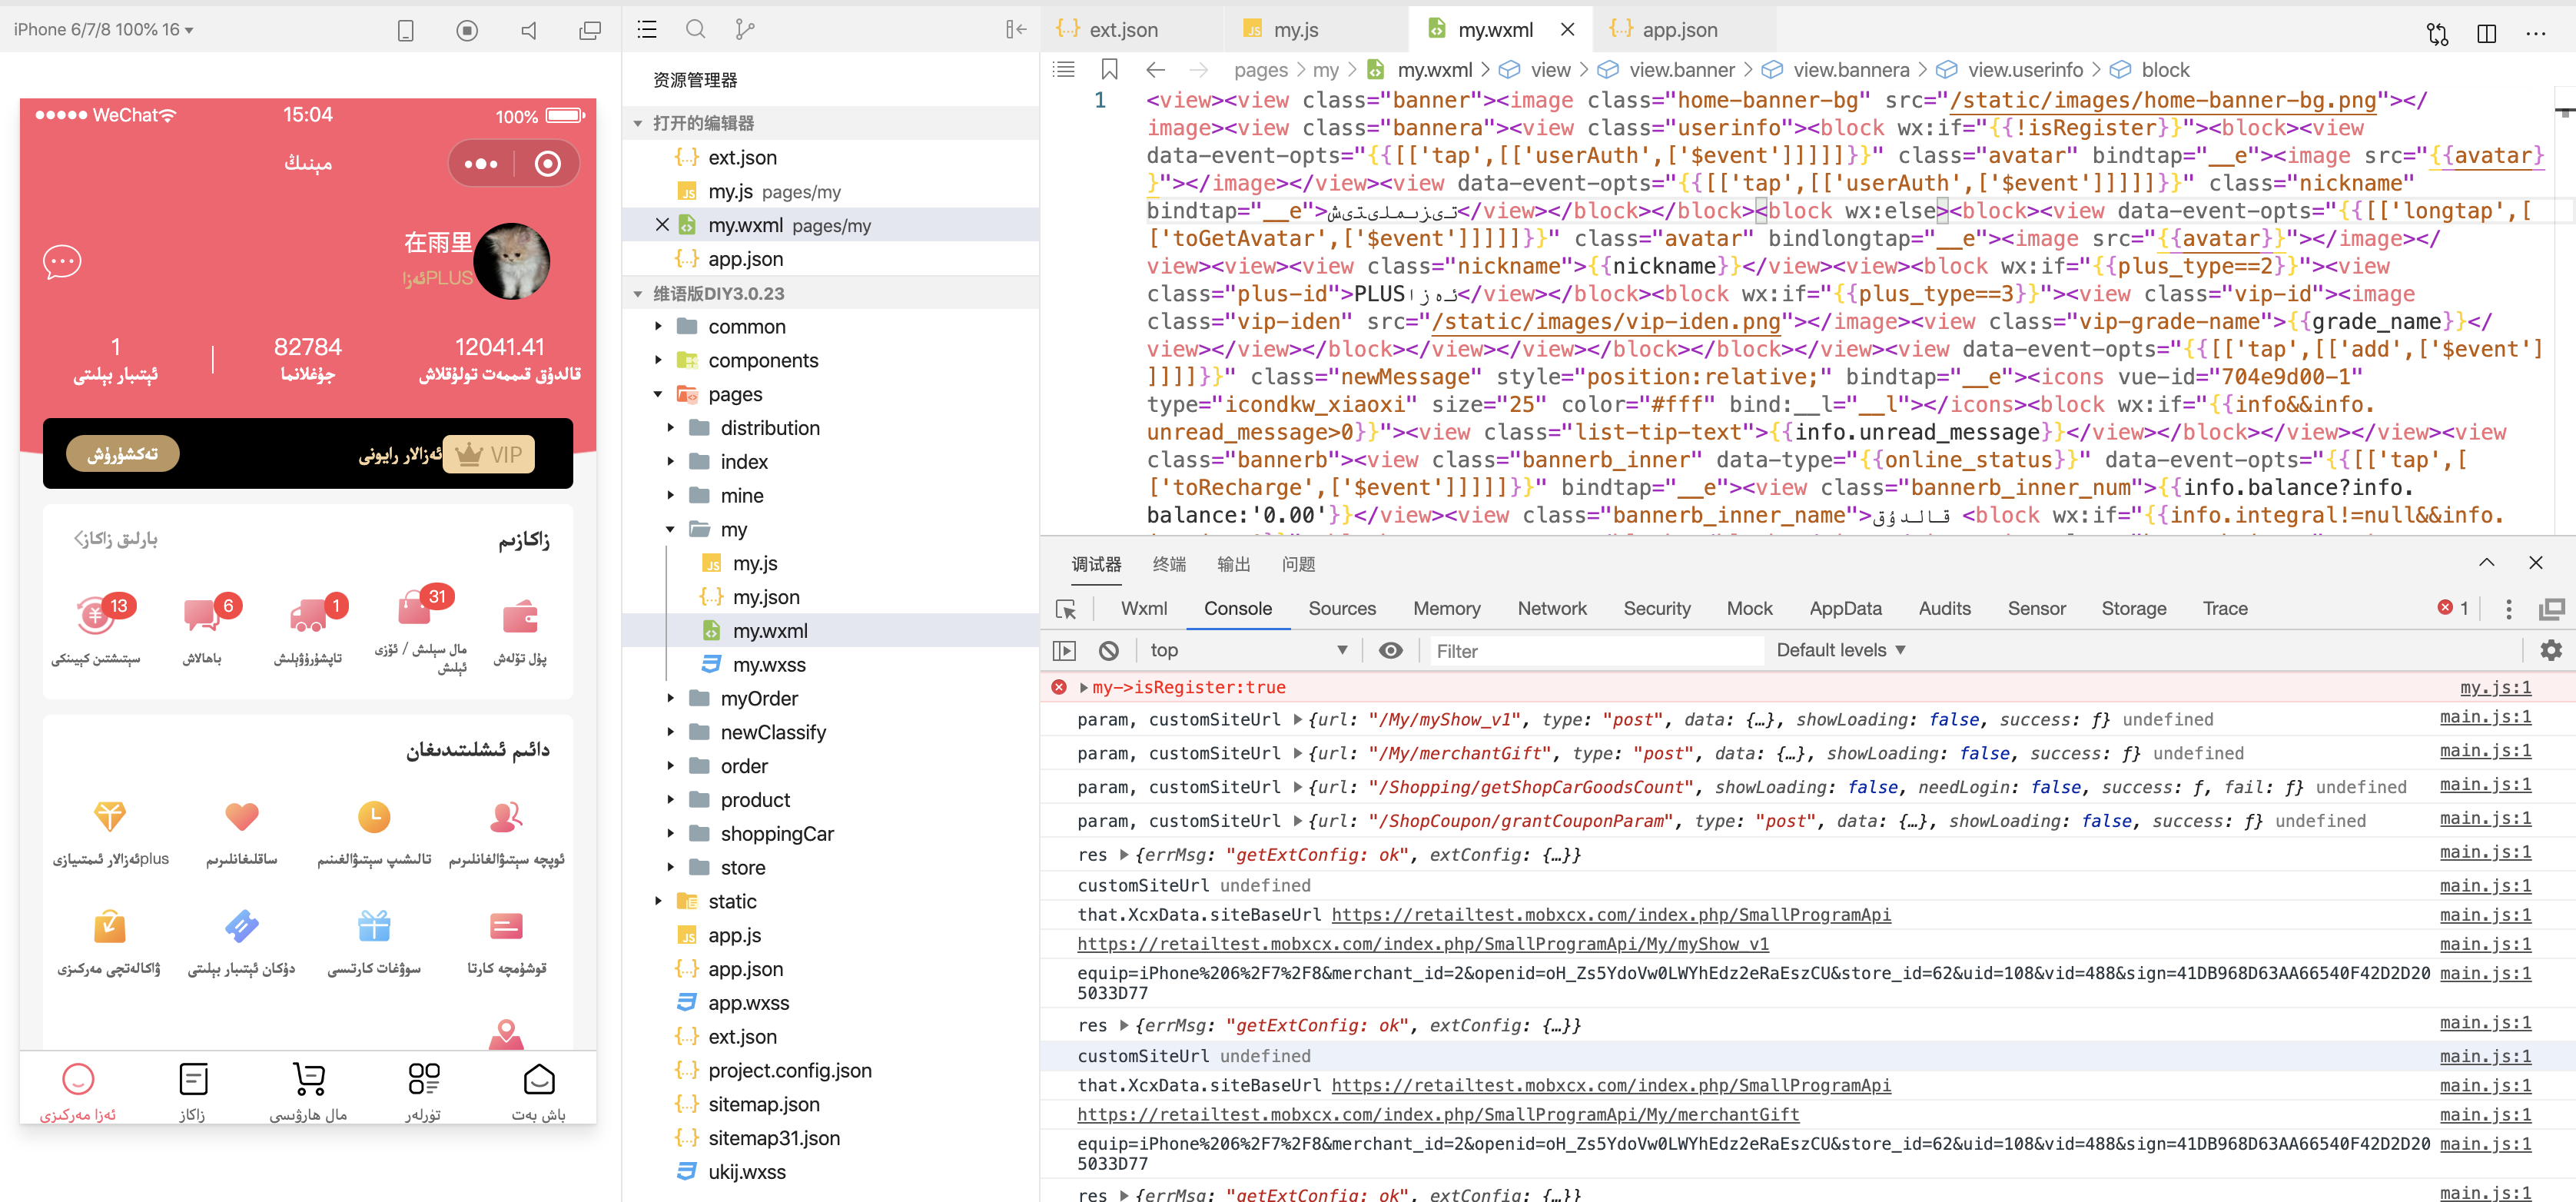Image resolution: width=2576 pixels, height=1202 pixels.
Task: Toggle the console eye live expression icon
Action: tap(1390, 651)
